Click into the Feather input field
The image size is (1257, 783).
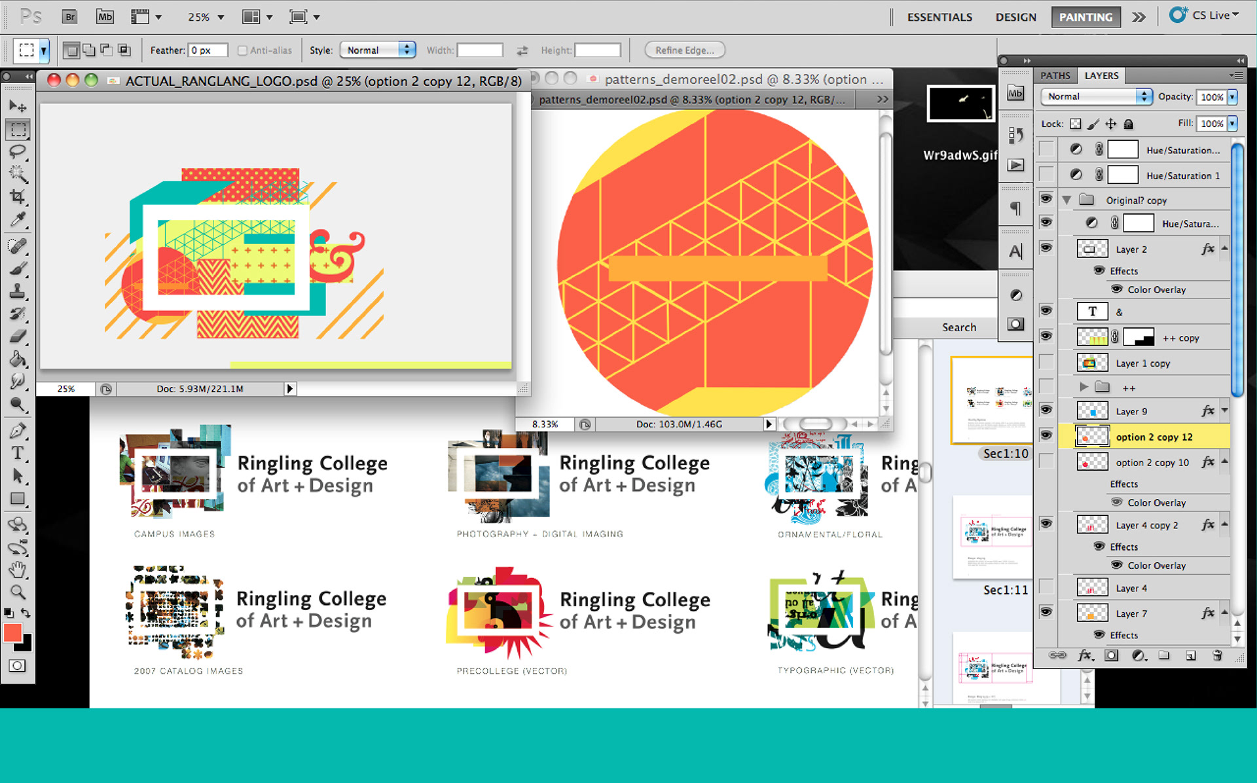(x=208, y=50)
